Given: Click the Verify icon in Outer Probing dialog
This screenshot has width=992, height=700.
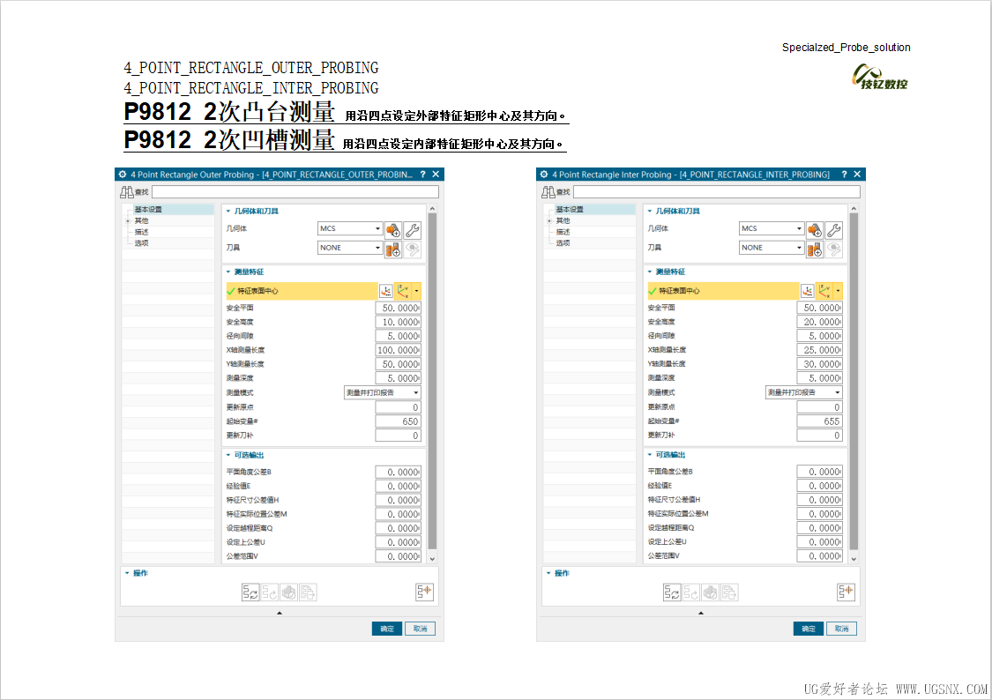Looking at the screenshot, I should 288,592.
